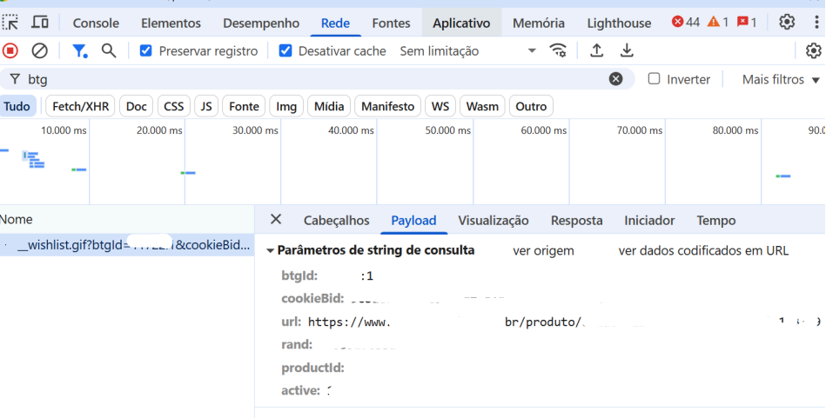Filter by Doc requests
Screen dimensions: 826x418
click(x=137, y=106)
